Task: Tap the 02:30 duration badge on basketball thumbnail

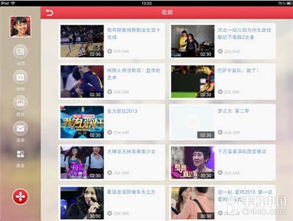Action: (95, 54)
